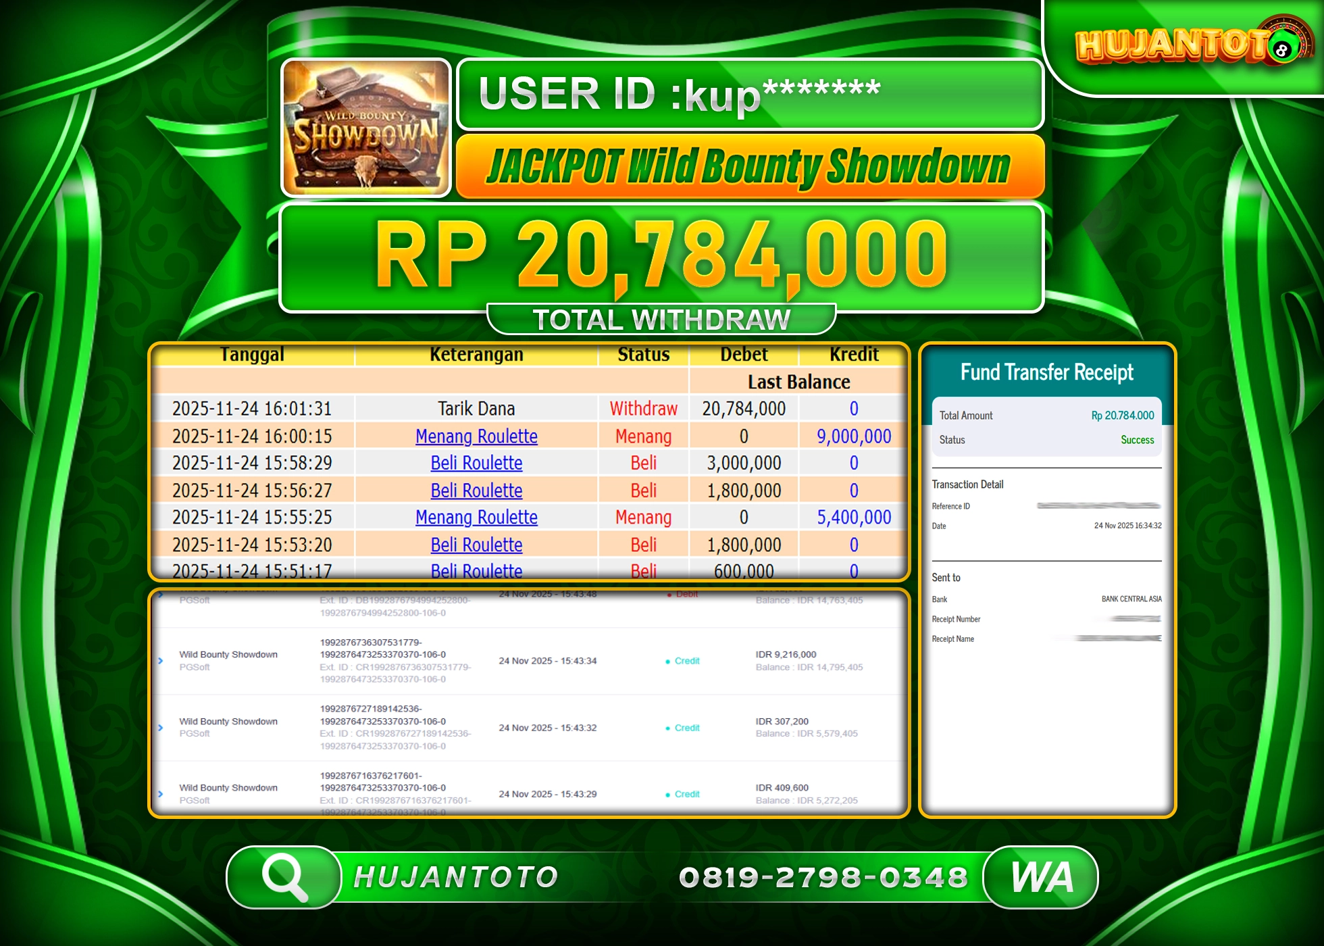
Task: Click the Credit dot beside IDR 9,216,000 entry
Action: click(667, 662)
